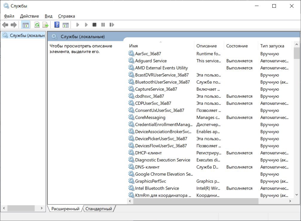Click the Refresh toolbar icon
The width and height of the screenshot is (301, 221).
37,25
